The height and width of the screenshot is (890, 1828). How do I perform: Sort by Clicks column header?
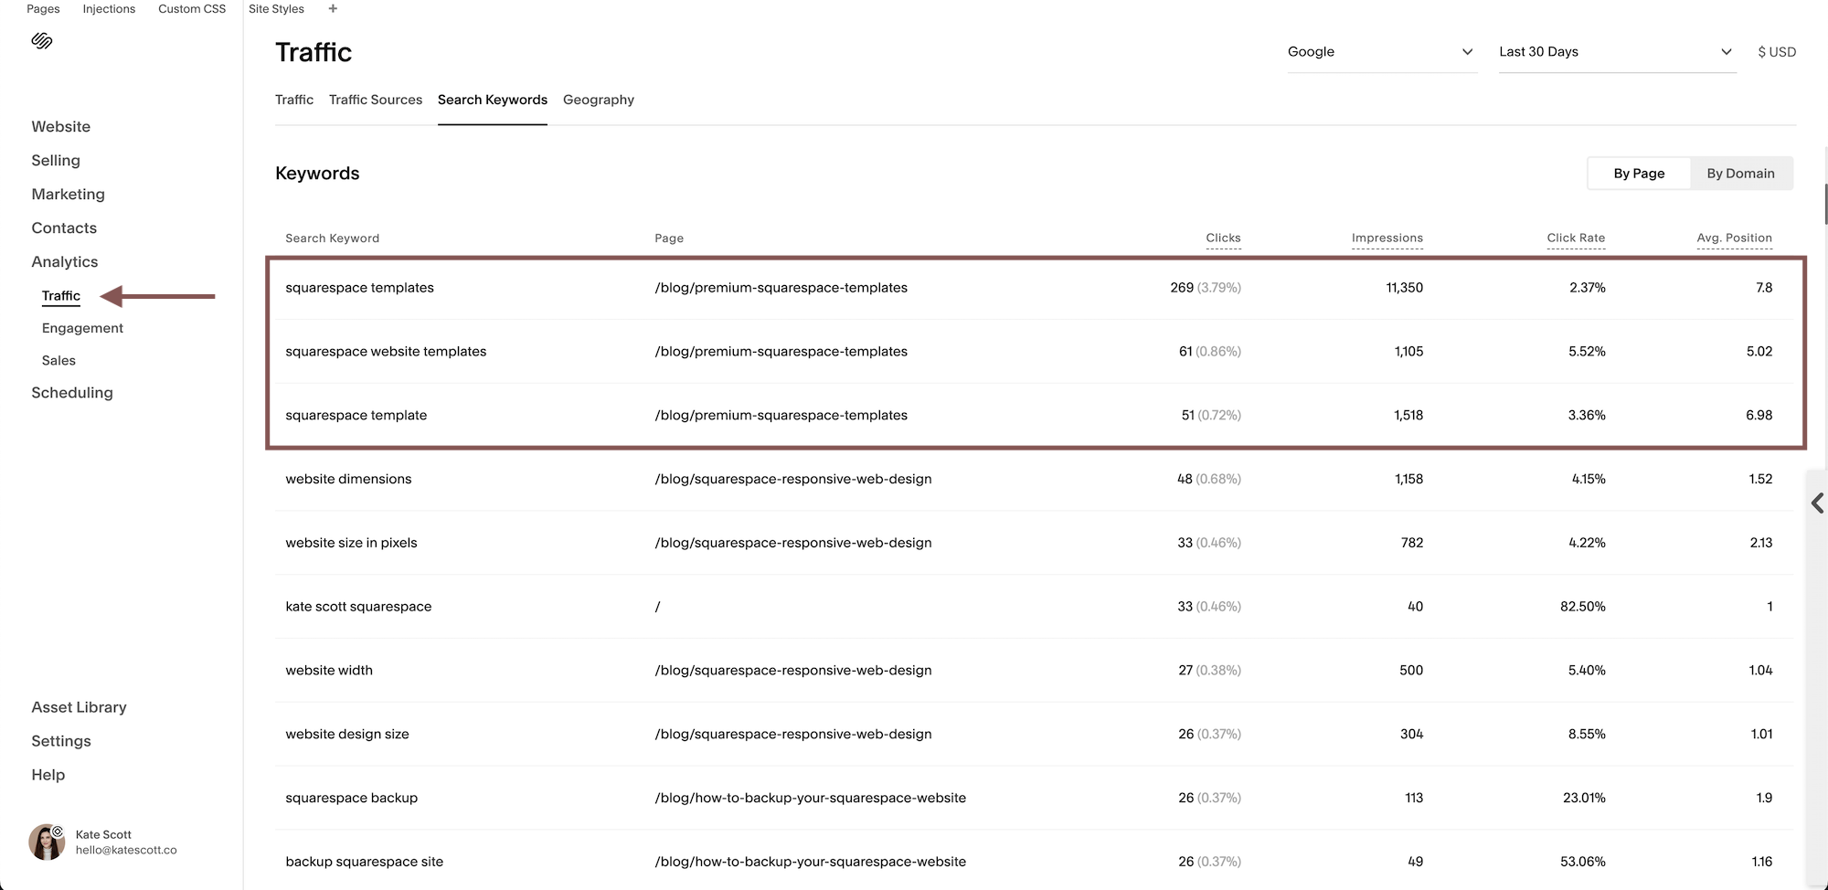[1223, 238]
